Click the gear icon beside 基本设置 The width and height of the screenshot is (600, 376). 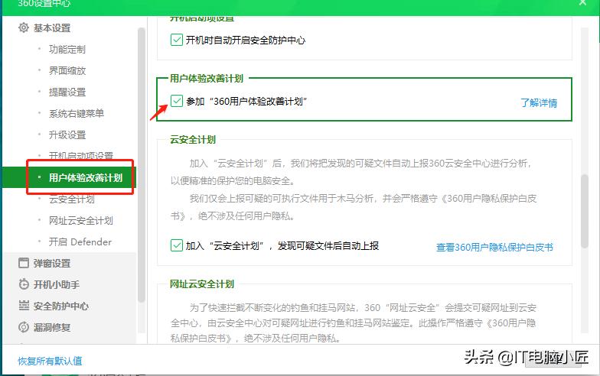(x=24, y=28)
